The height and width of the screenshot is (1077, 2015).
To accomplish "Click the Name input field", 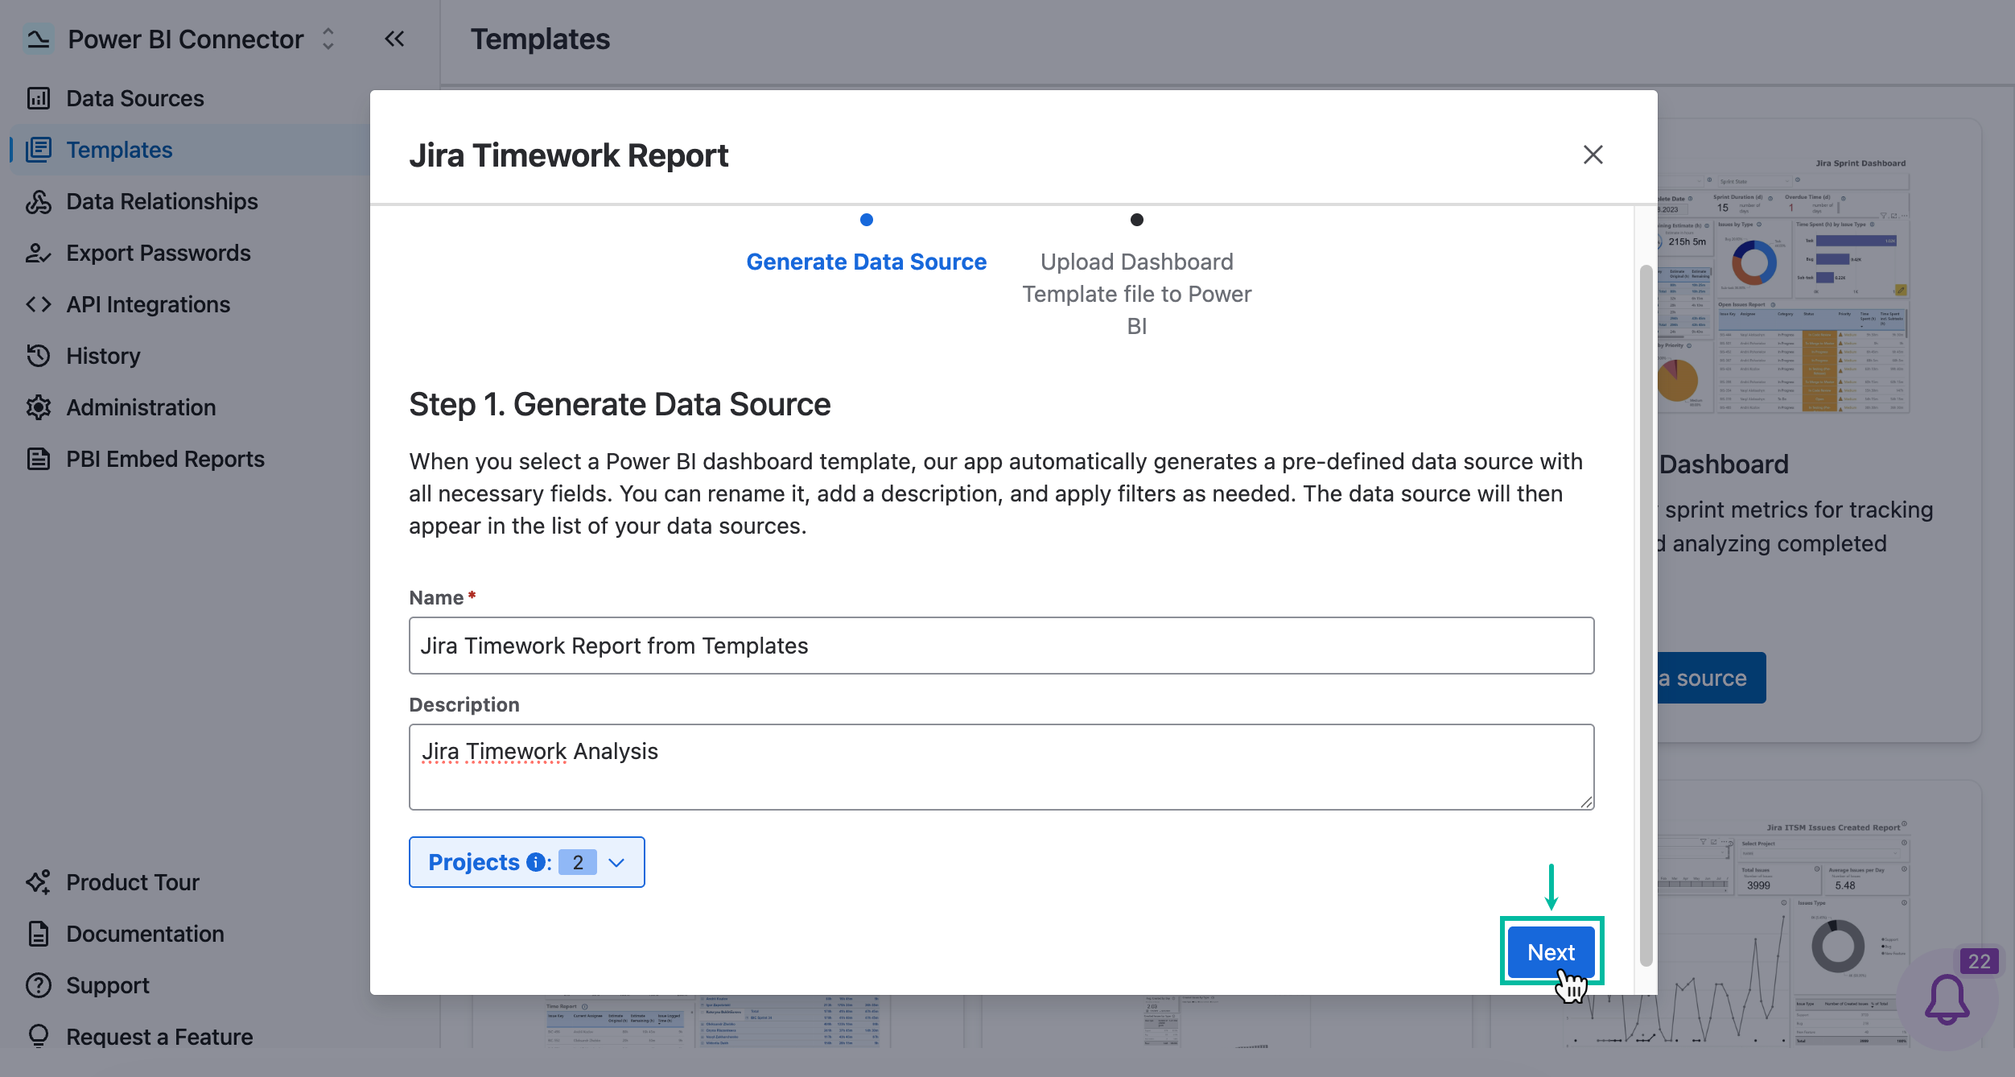I will [x=1002, y=646].
